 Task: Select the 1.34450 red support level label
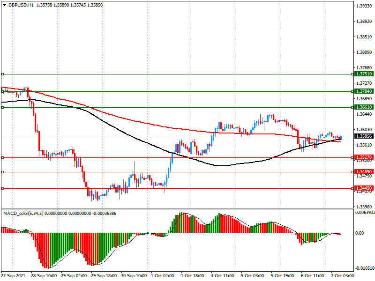(364, 188)
